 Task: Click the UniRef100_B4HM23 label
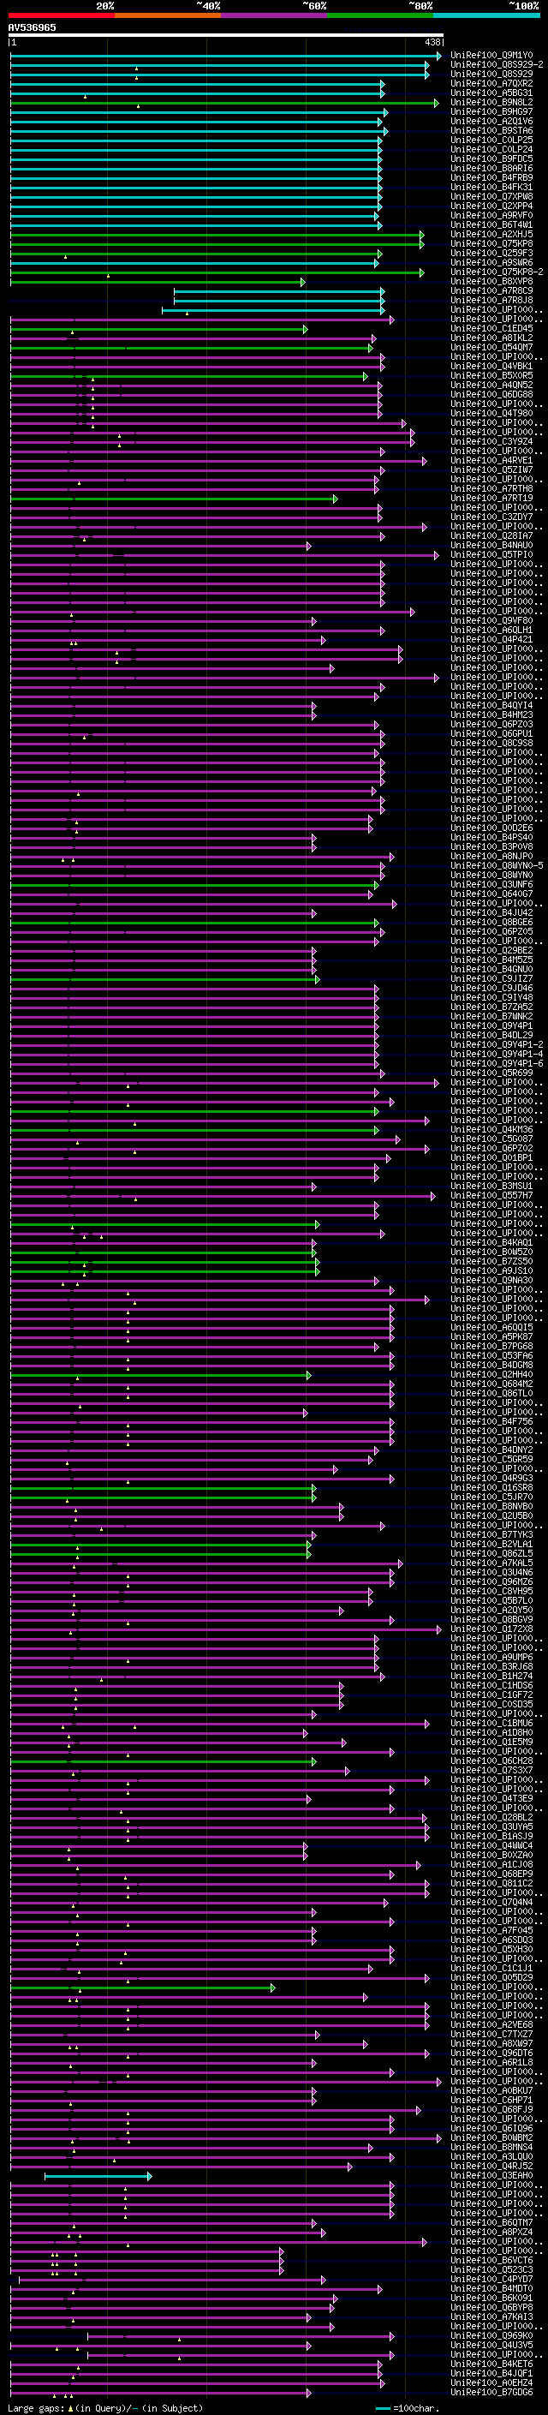coord(491,714)
